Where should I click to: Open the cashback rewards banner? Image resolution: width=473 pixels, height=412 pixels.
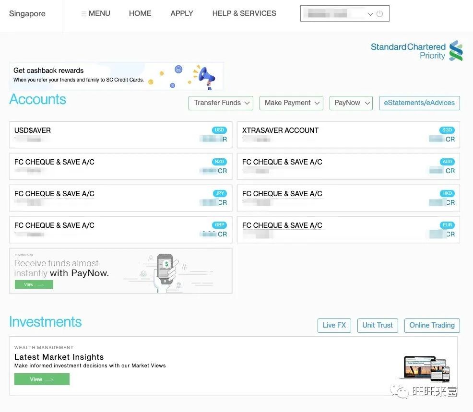tap(116, 76)
